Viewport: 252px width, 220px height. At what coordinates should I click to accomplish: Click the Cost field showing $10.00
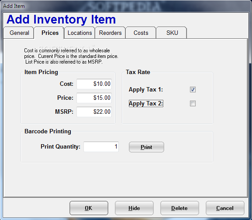click(94, 84)
